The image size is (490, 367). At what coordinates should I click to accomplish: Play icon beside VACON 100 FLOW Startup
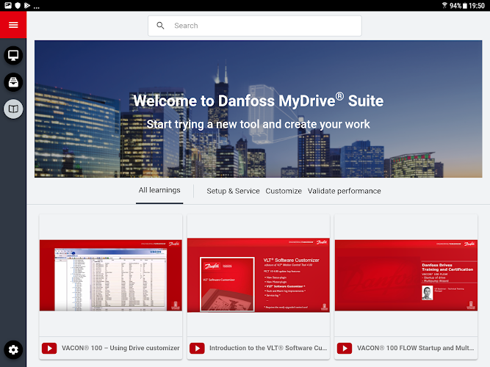click(x=345, y=348)
